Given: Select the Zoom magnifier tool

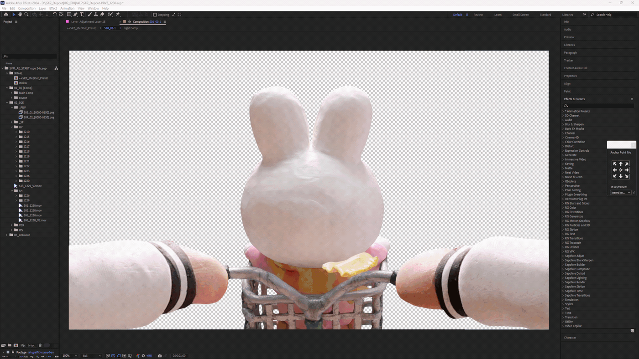Looking at the screenshot, I should coord(26,15).
